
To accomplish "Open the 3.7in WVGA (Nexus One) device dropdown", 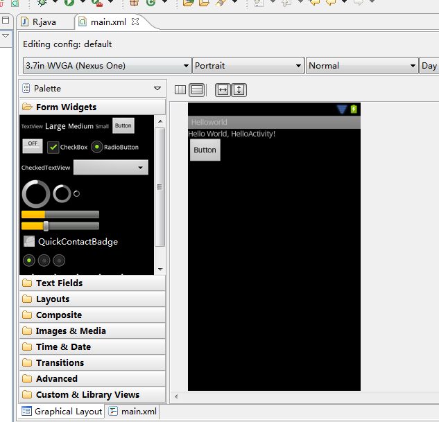I will click(x=107, y=66).
